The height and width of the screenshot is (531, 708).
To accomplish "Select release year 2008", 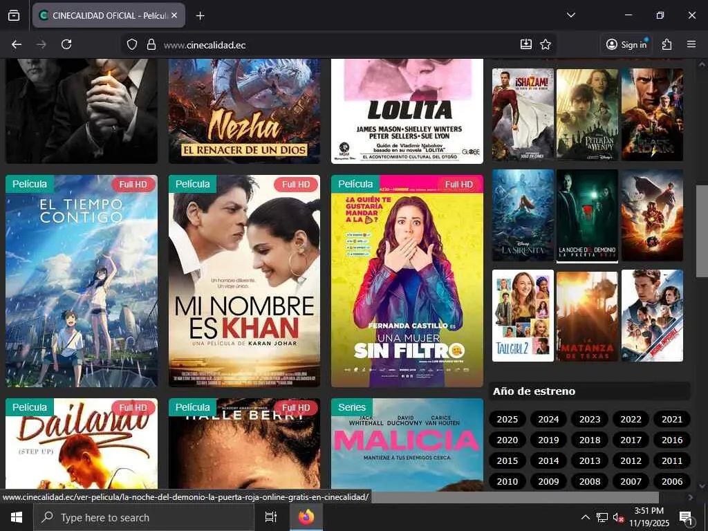I will point(590,481).
